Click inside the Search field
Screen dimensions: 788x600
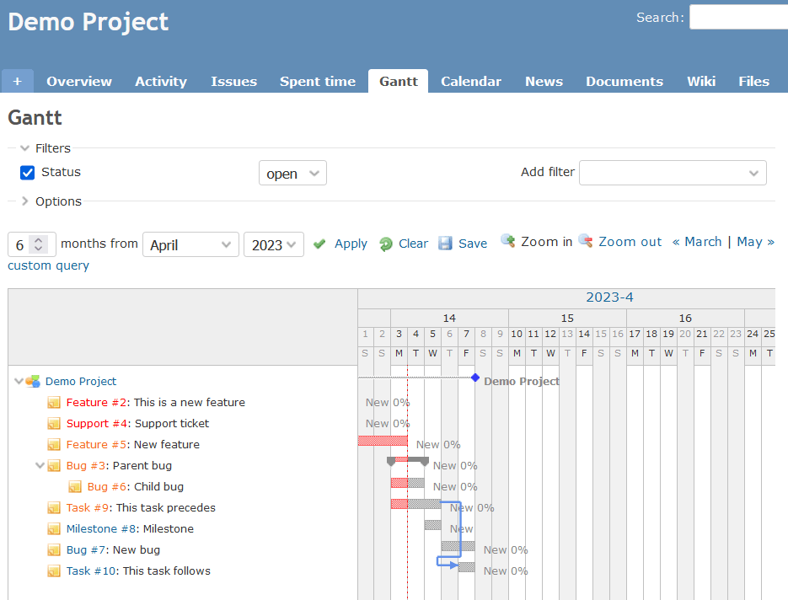point(738,17)
